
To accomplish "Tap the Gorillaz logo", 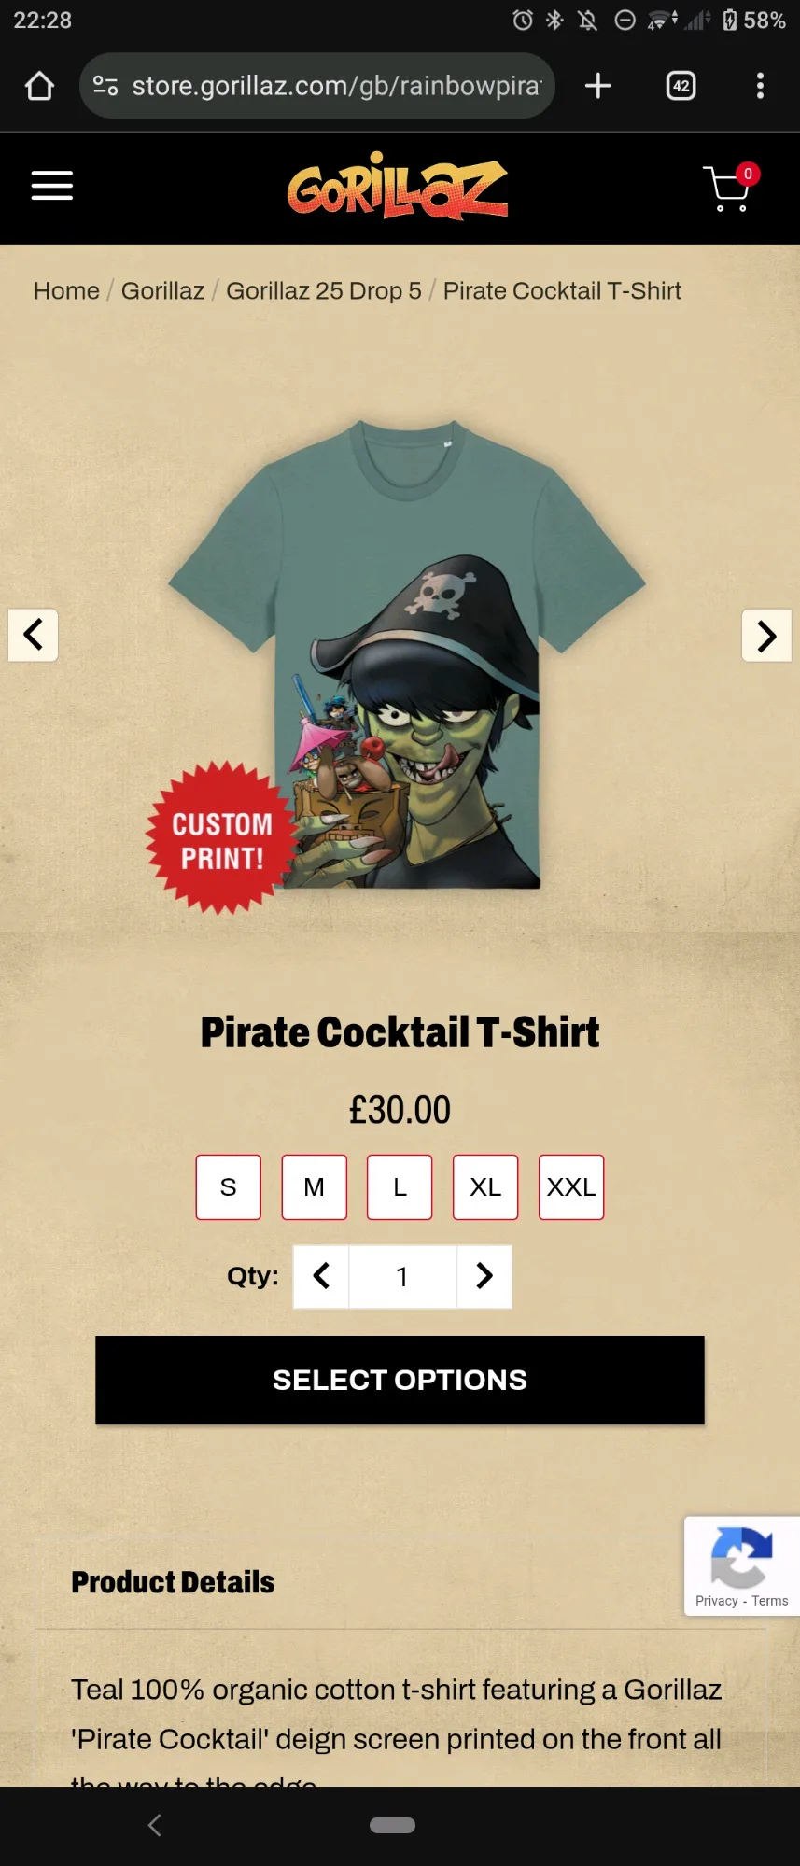I will pos(398,187).
